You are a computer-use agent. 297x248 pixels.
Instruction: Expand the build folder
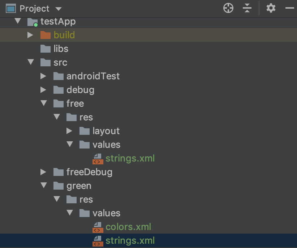click(30, 35)
